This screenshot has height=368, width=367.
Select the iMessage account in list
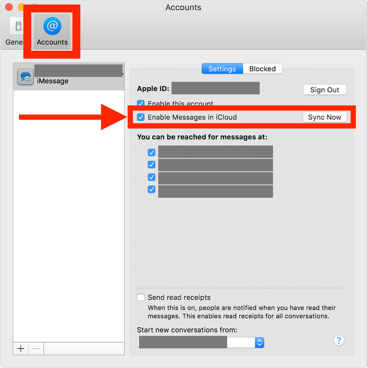coord(69,76)
